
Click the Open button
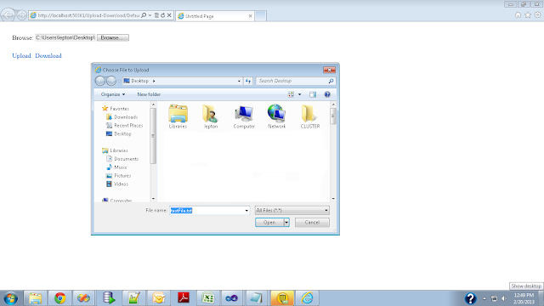click(x=269, y=223)
